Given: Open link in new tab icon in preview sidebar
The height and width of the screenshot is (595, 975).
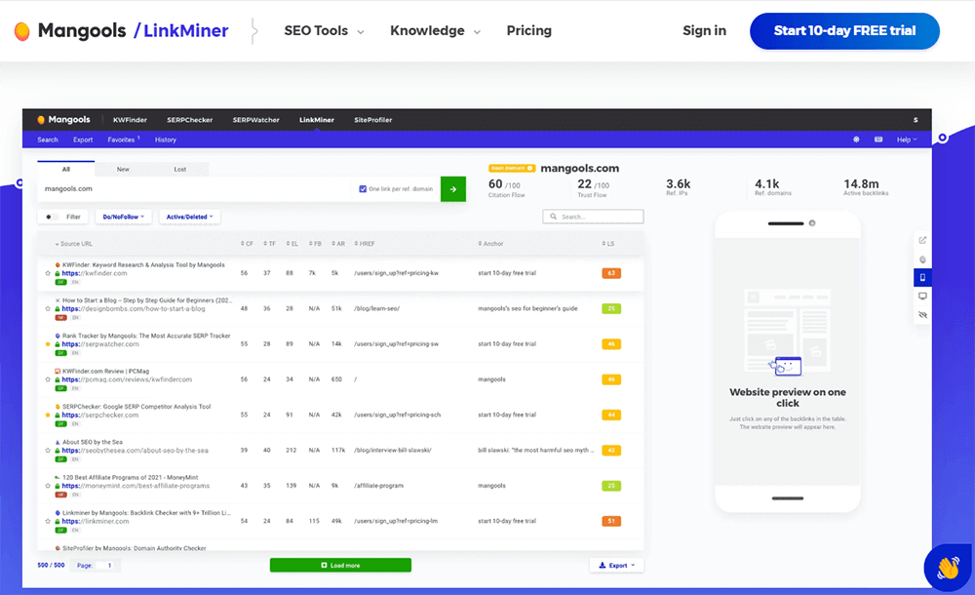Looking at the screenshot, I should [x=922, y=240].
